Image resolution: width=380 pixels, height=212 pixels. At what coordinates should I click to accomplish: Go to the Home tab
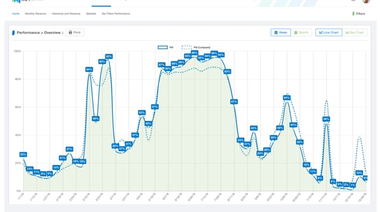[x=16, y=14]
